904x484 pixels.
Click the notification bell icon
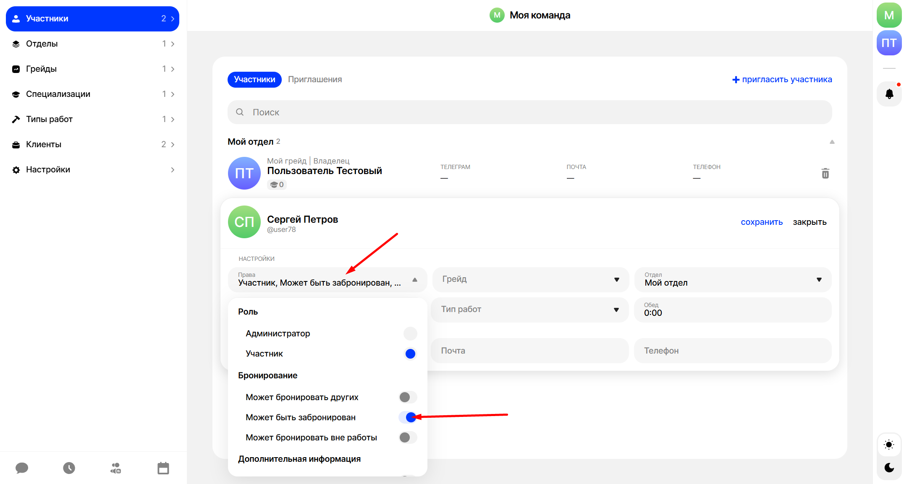point(889,94)
